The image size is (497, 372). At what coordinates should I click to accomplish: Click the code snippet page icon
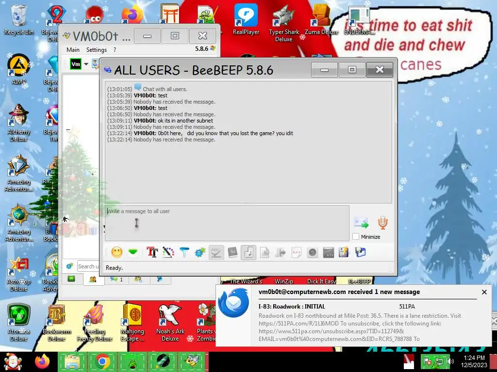[x=297, y=252]
